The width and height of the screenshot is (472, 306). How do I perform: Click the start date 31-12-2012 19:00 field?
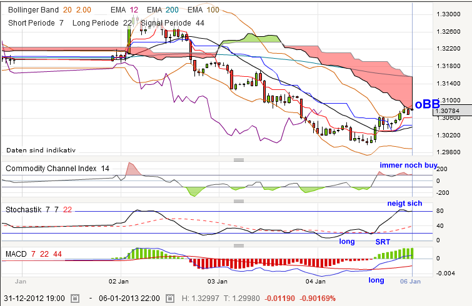point(34,299)
